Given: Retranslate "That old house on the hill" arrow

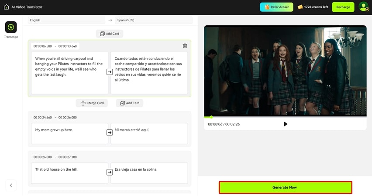Looking at the screenshot, I should click(x=109, y=172).
